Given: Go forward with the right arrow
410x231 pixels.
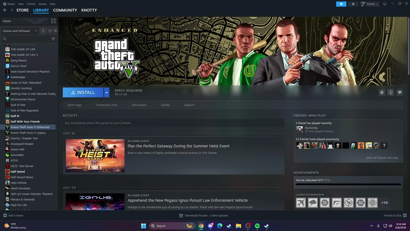Looking at the screenshot, I should [12, 10].
